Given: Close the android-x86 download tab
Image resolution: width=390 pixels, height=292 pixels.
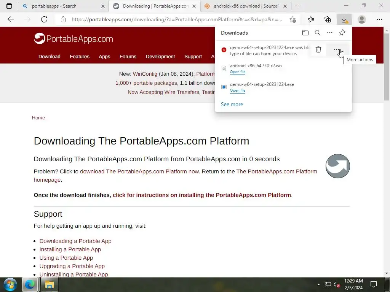Looking at the screenshot, I should 285,6.
